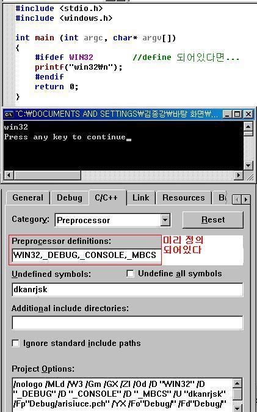Click the #endif directive in code
Viewport: 257px width, 412px height.
(x=49, y=77)
